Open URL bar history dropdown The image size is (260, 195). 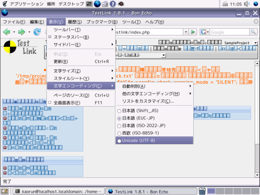(186, 32)
